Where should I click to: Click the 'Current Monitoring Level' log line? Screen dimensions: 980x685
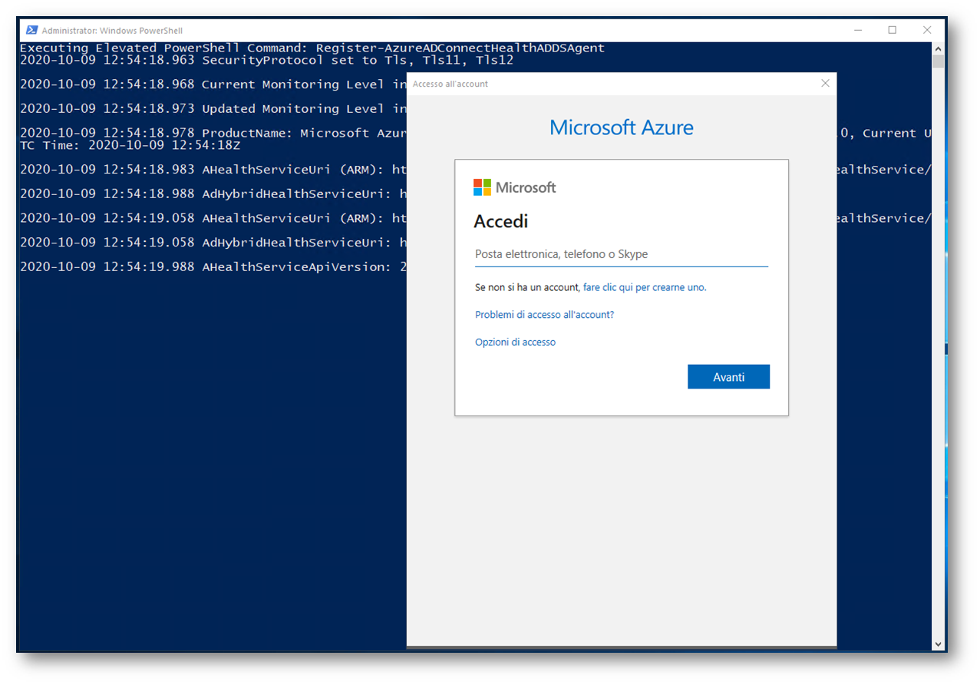[x=213, y=84]
